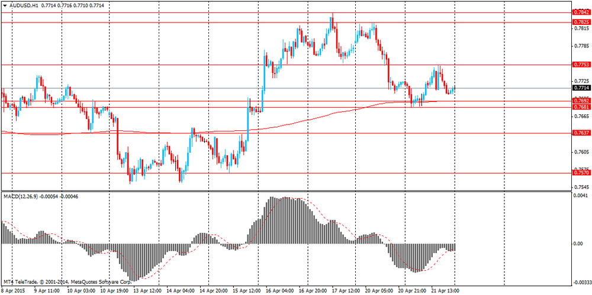Screen dimensions: 592x295
Task: Select the 0.7842 resistance price label
Action: click(x=581, y=12)
